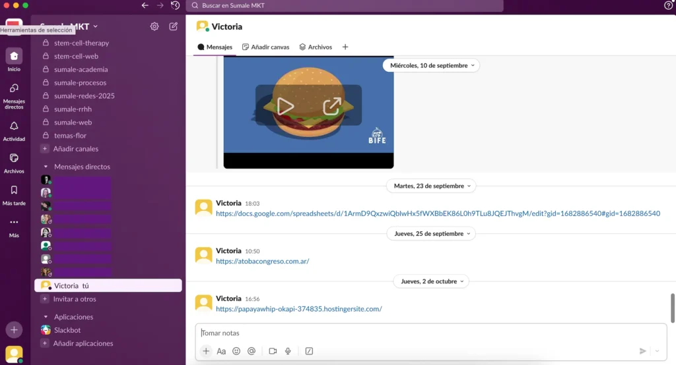
Task: Click the microphone audio clip icon
Action: pyautogui.click(x=288, y=351)
